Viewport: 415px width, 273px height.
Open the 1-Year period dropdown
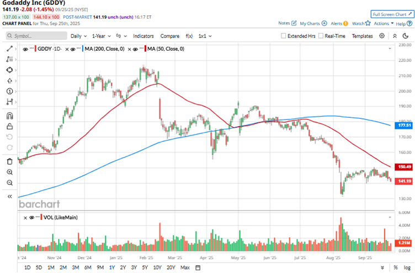click(102, 36)
